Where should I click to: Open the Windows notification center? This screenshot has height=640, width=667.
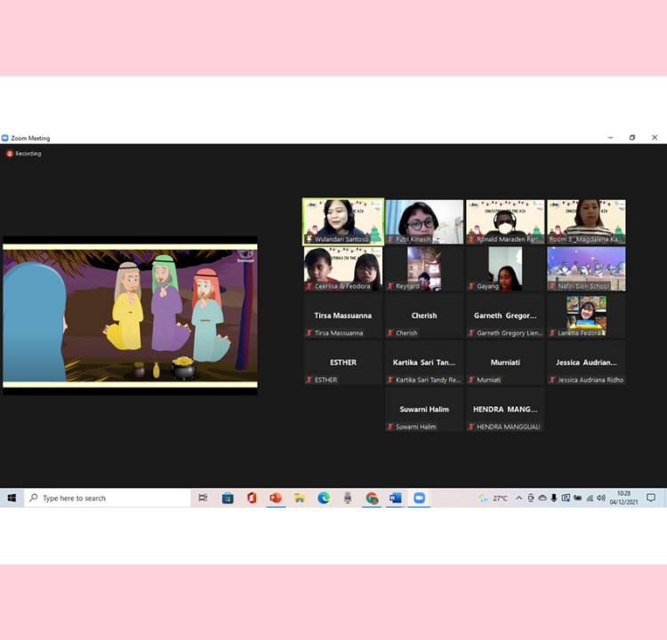pyautogui.click(x=650, y=498)
